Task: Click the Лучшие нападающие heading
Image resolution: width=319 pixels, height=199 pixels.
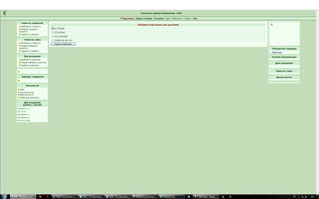Action: point(284,57)
